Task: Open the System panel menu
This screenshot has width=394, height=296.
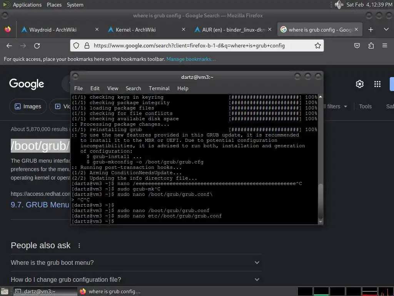Action: tap(75, 5)
